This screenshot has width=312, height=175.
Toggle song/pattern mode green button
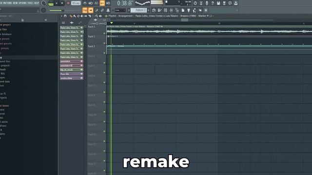tap(51, 3)
